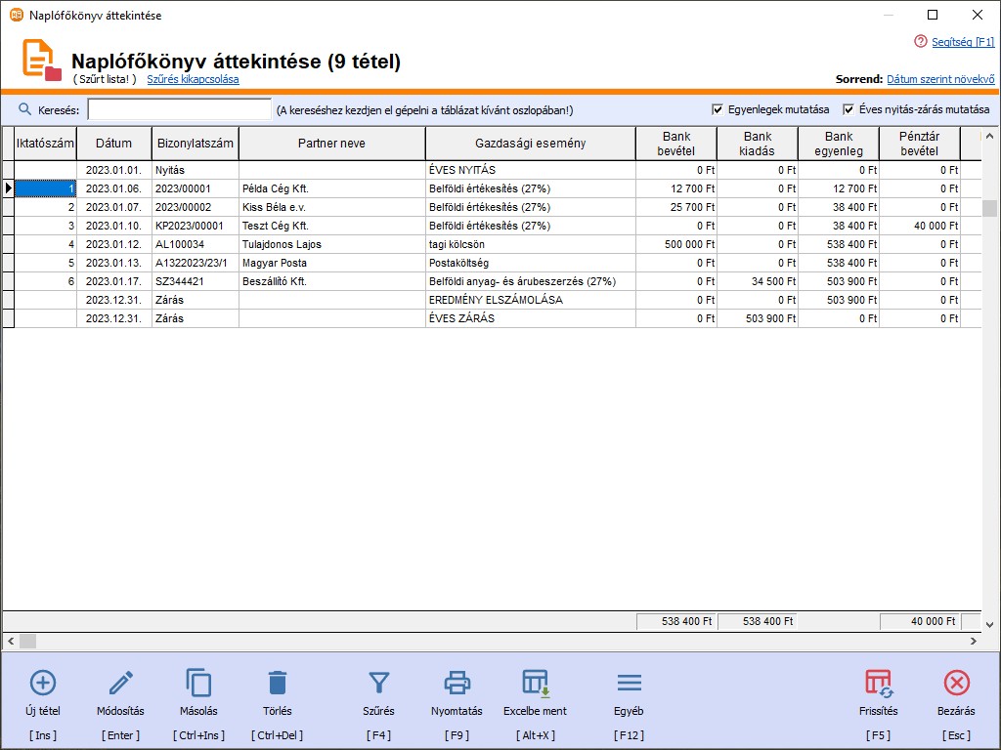
Task: Open Segítség help link
Action: tap(961, 42)
